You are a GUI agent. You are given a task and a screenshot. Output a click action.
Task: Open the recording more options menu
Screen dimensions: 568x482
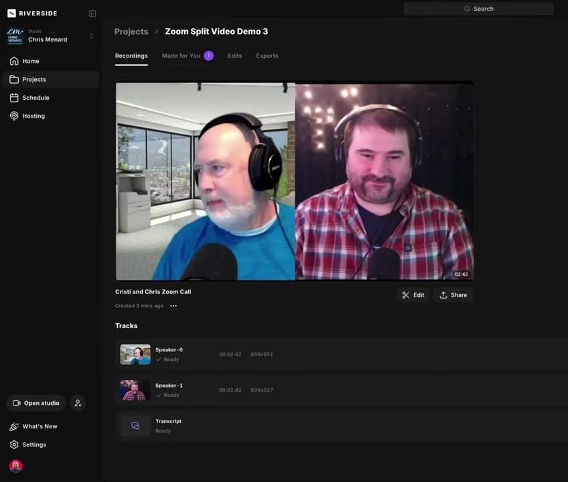pos(173,306)
